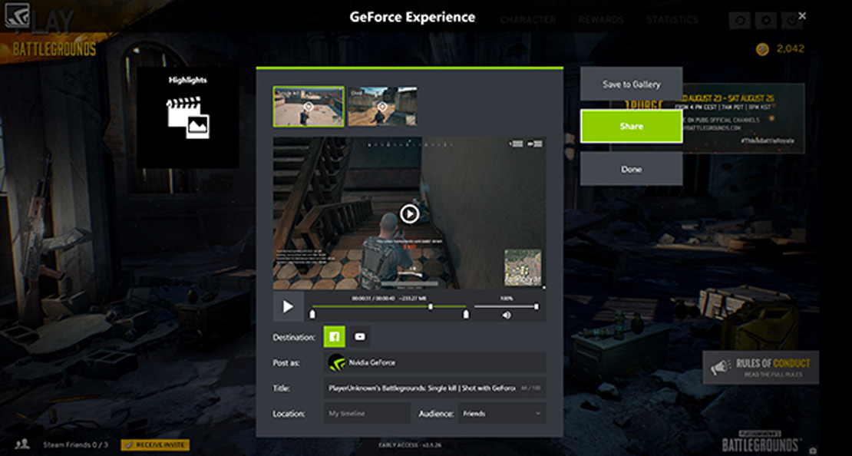The height and width of the screenshot is (456, 852).
Task: Mute the clip using the speaker icon
Action: [506, 316]
